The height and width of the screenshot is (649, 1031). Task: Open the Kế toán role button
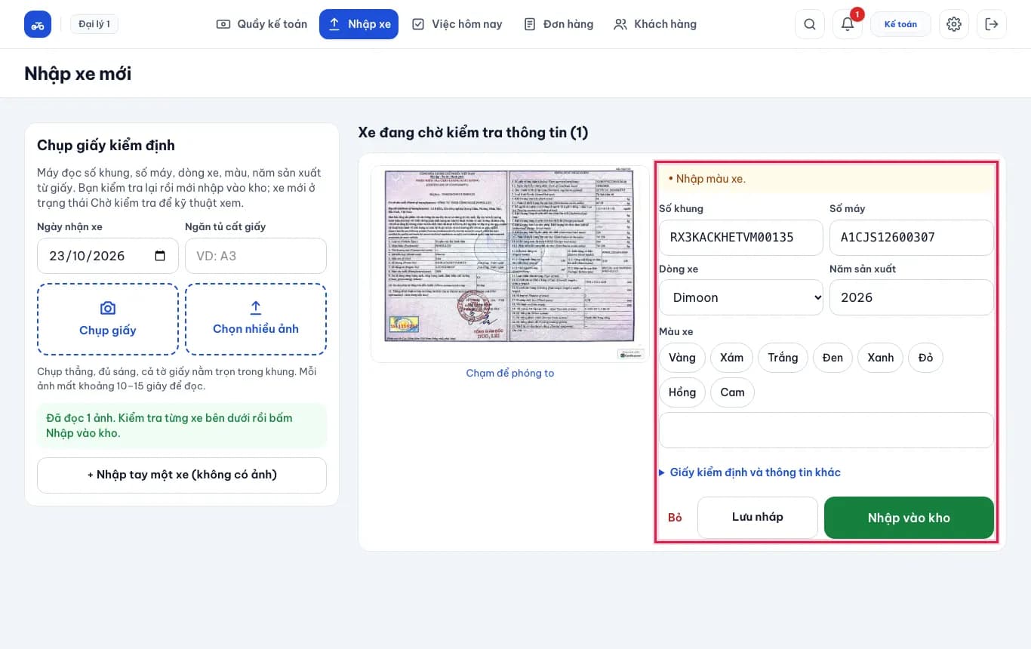[x=900, y=24]
